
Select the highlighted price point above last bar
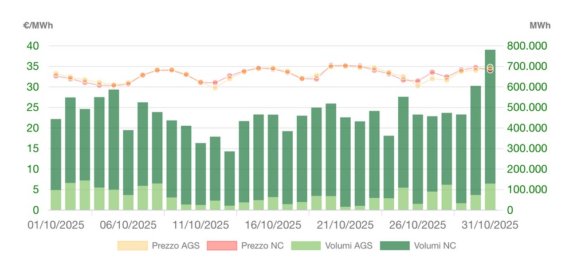tap(490, 69)
